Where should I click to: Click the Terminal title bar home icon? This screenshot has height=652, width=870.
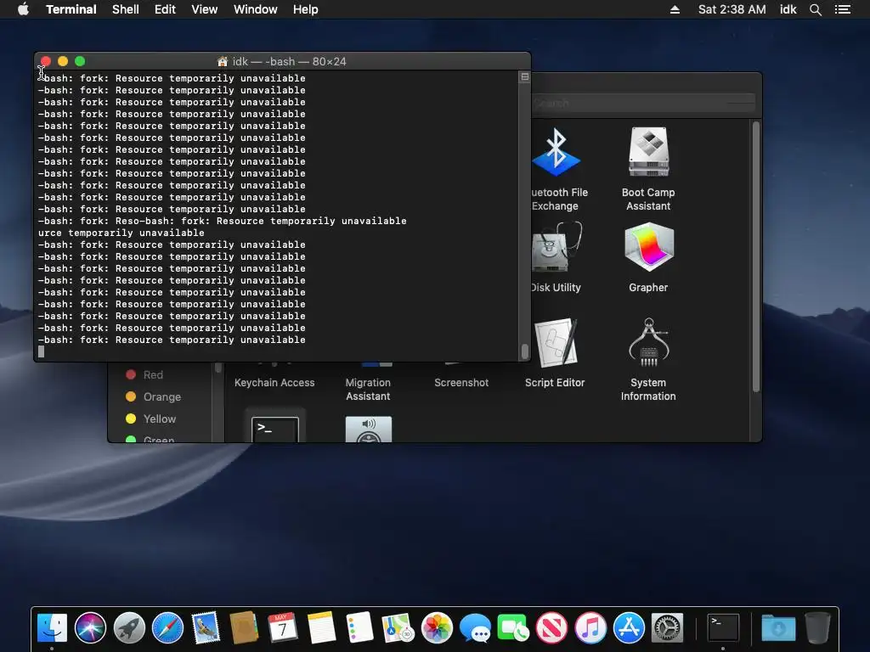(x=223, y=61)
